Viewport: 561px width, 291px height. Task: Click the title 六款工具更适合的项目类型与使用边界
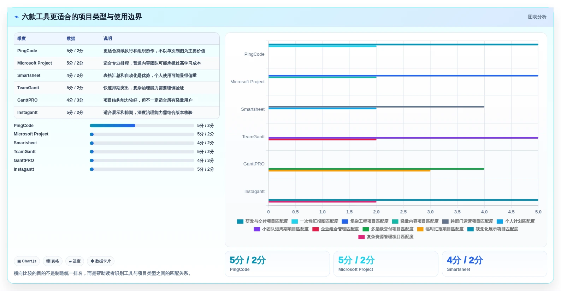82,17
